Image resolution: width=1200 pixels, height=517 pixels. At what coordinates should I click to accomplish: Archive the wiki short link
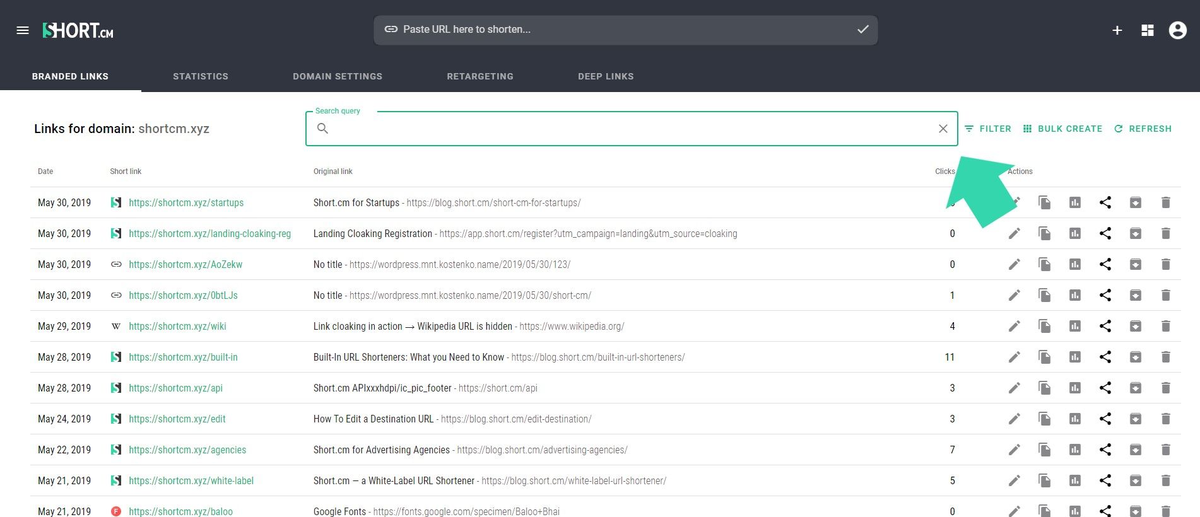pos(1136,326)
